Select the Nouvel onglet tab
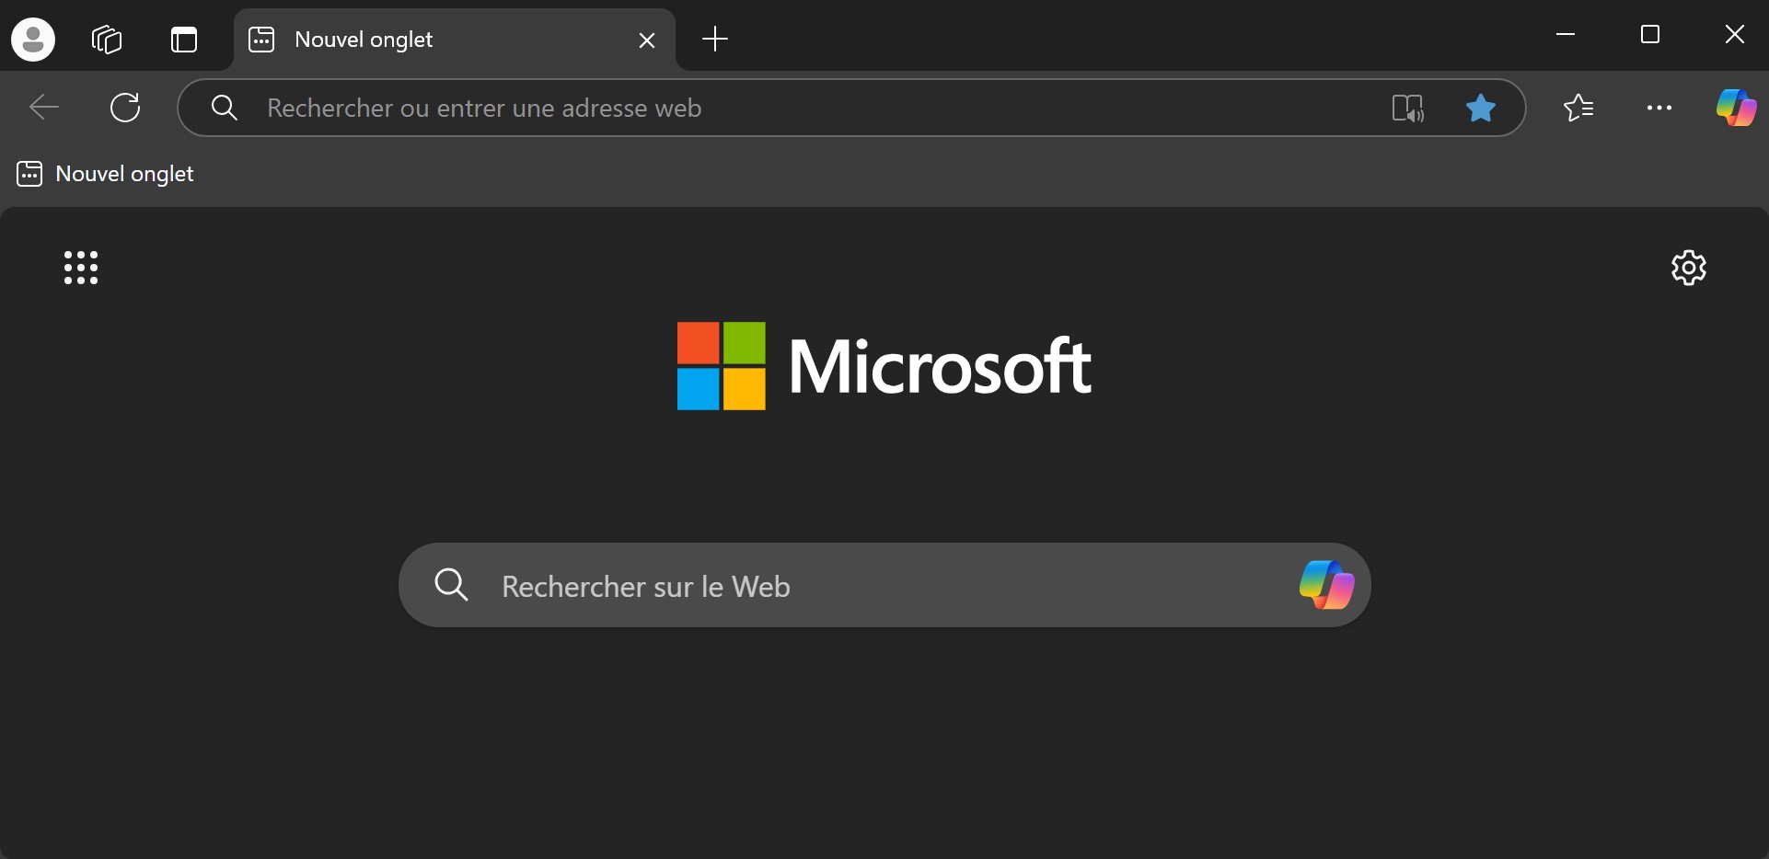Screen dimensions: 1769x859 tap(455, 40)
